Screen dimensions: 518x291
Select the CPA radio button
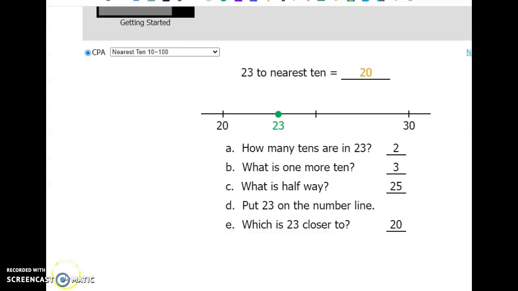click(88, 53)
